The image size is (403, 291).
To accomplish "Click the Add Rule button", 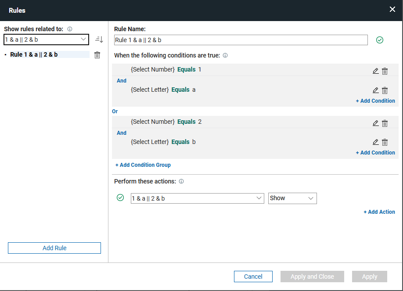I will click(54, 248).
